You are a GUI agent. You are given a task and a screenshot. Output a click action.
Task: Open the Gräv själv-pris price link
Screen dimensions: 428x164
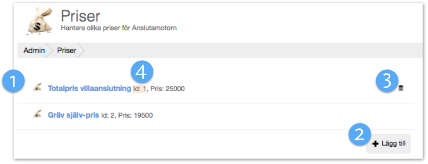tap(73, 115)
